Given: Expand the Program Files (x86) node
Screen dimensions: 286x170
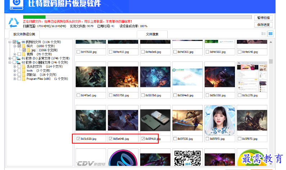Looking at the screenshot, I should coord(15,79).
